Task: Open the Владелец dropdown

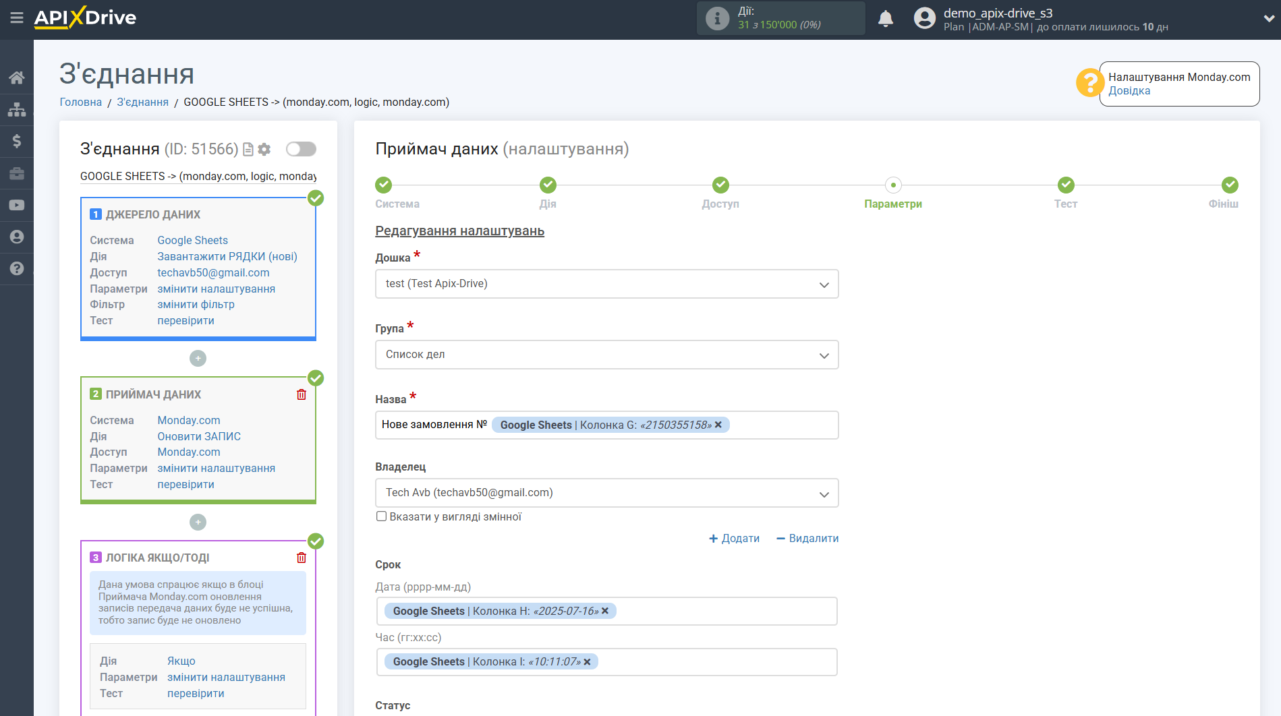Action: click(x=607, y=493)
